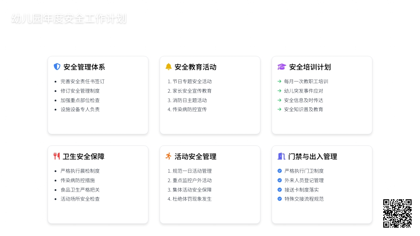
Task: Select the heading 安全管理体系
Action: pos(84,67)
